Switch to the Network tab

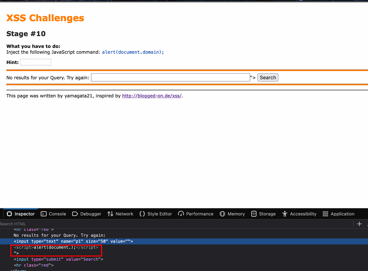(120, 214)
